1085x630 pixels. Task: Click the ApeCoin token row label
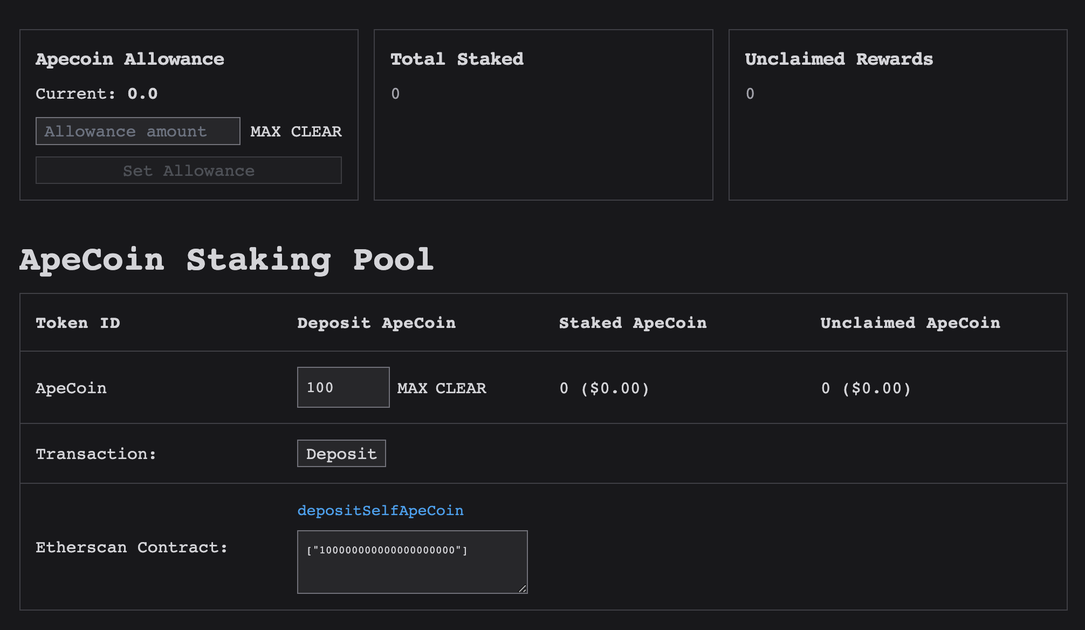(71, 388)
